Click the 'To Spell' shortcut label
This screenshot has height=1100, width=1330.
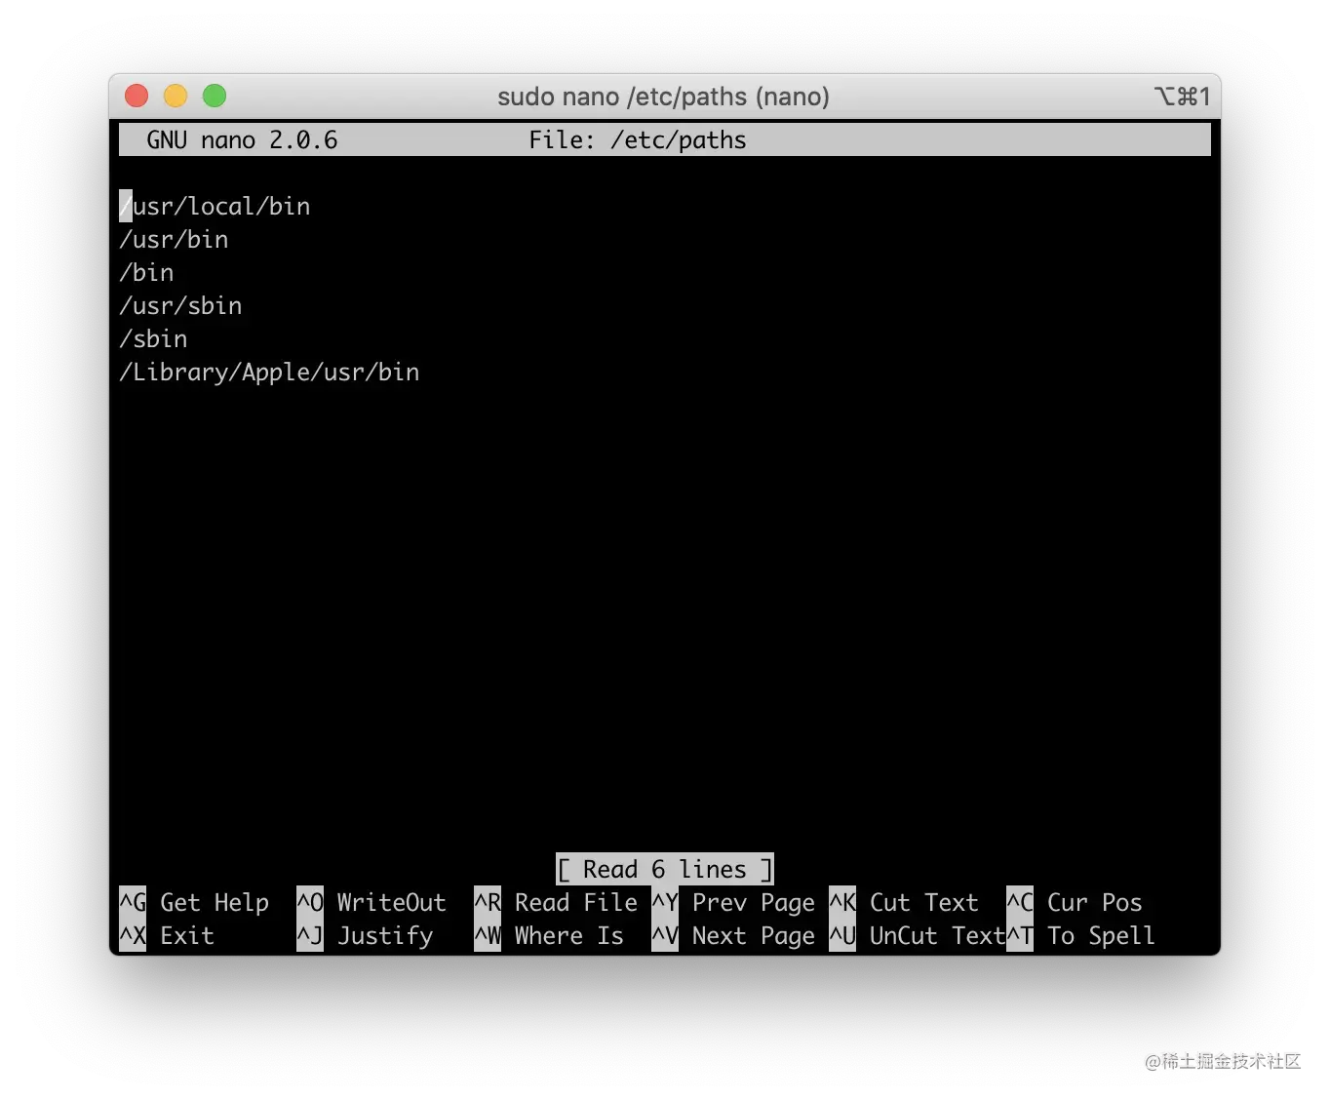pyautogui.click(x=1102, y=935)
